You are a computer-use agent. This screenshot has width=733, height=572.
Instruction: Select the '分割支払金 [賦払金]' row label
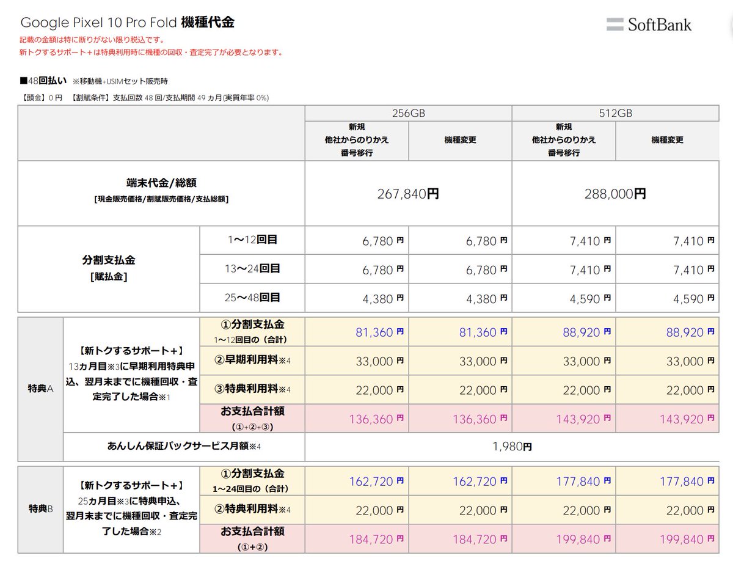[x=109, y=267]
